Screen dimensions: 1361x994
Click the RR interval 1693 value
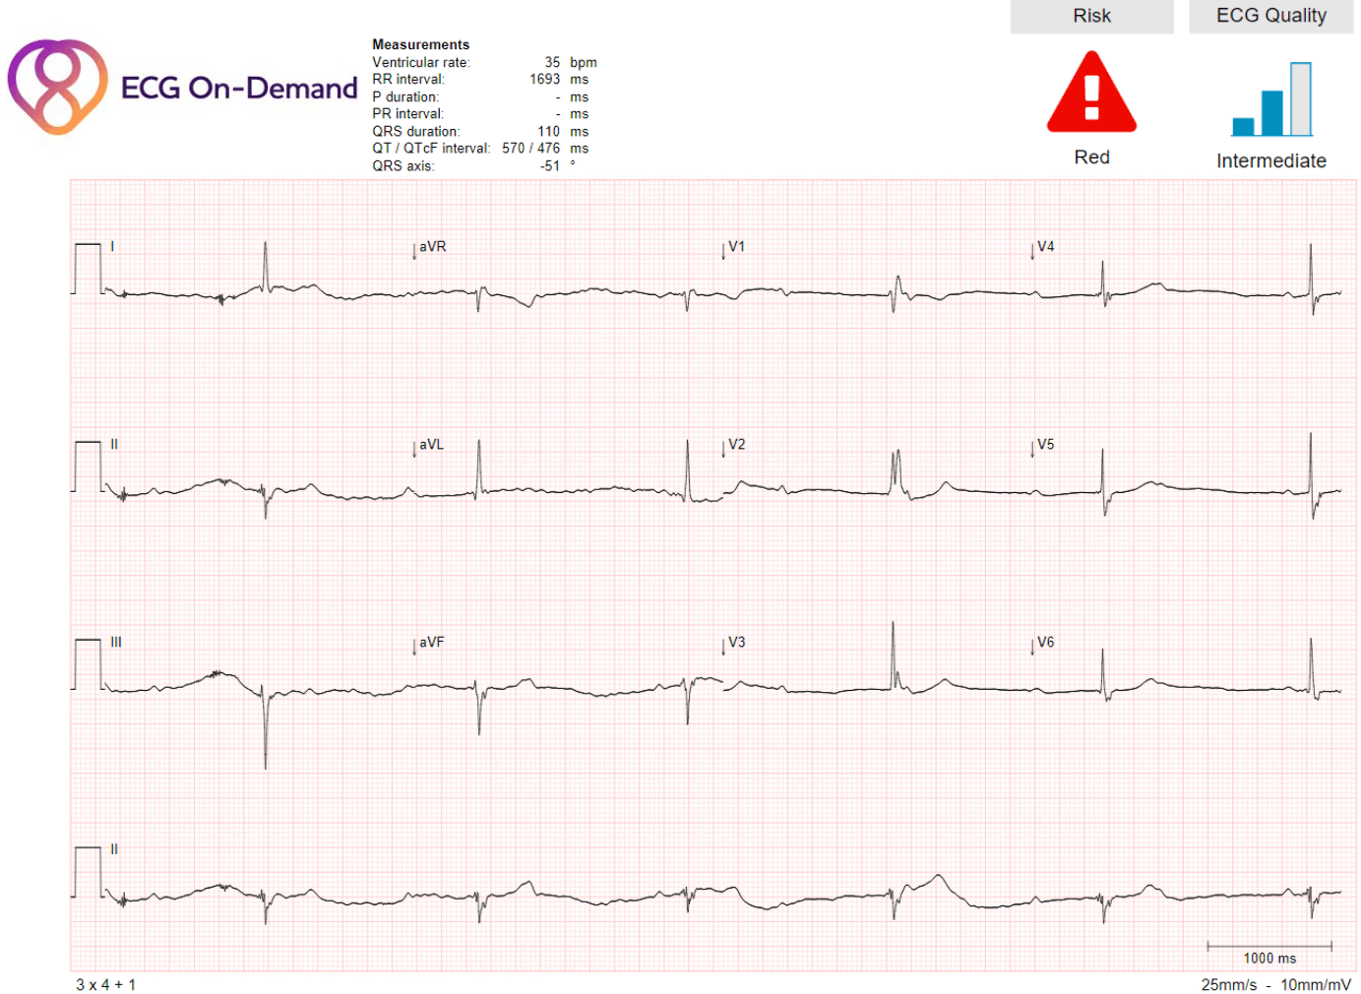tap(544, 79)
